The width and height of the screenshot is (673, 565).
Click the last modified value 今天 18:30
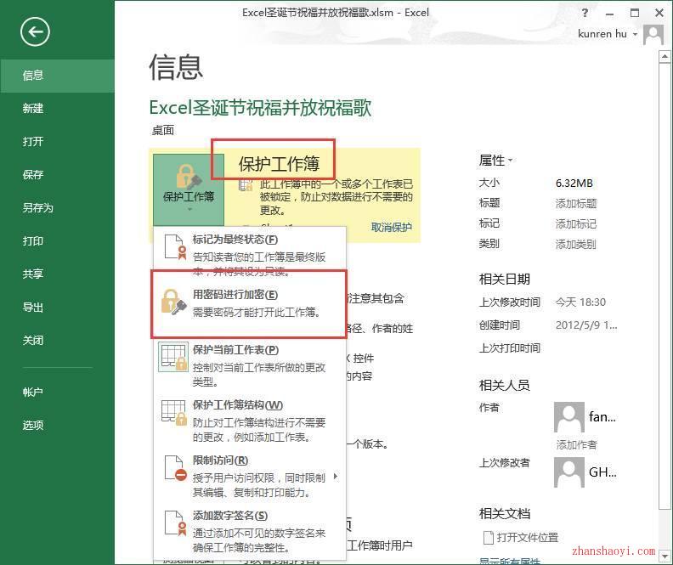coord(580,302)
